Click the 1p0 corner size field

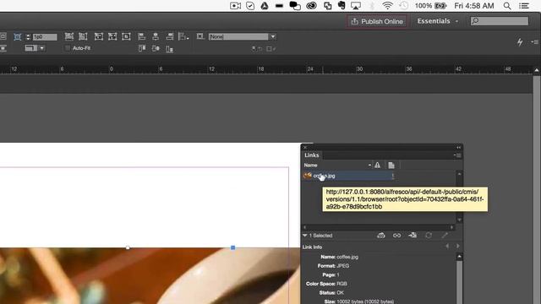point(45,37)
